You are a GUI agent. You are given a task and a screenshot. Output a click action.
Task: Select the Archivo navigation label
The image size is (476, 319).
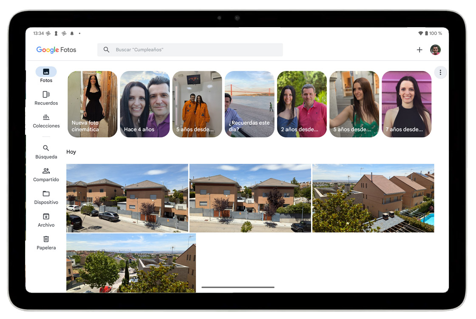pyautogui.click(x=46, y=225)
